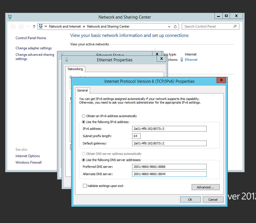Click the Ethernet adapter icon beside Connections

[x=182, y=60]
